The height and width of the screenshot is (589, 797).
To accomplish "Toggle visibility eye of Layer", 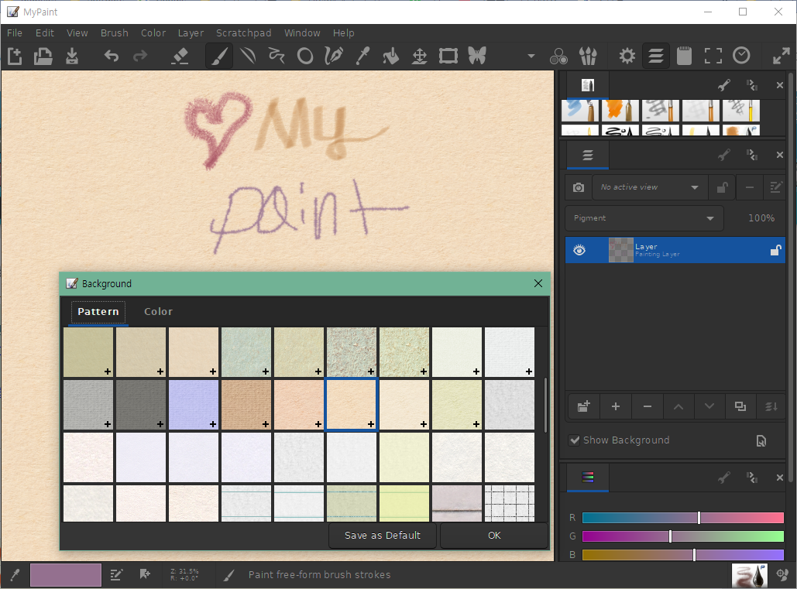I will pos(579,250).
